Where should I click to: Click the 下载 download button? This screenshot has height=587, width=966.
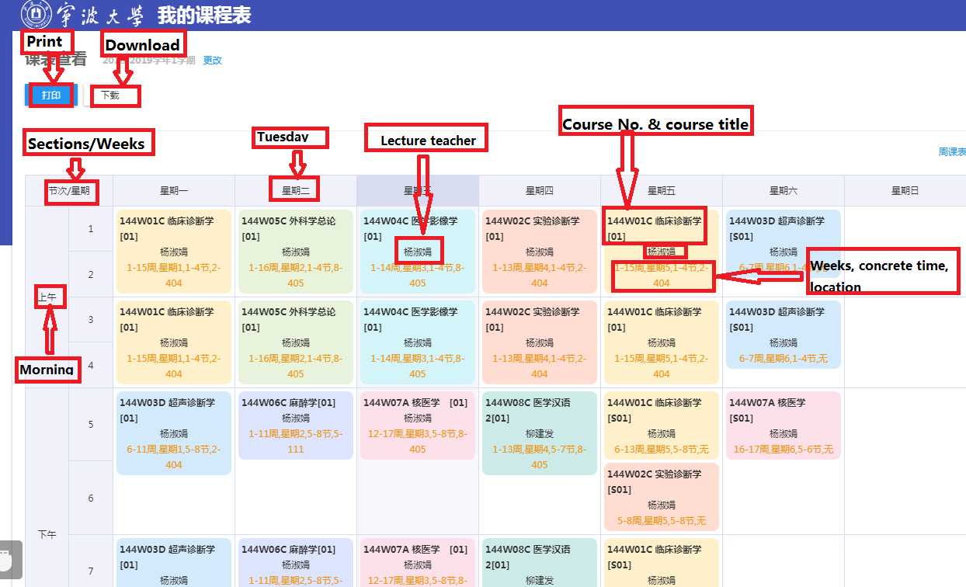[110, 96]
